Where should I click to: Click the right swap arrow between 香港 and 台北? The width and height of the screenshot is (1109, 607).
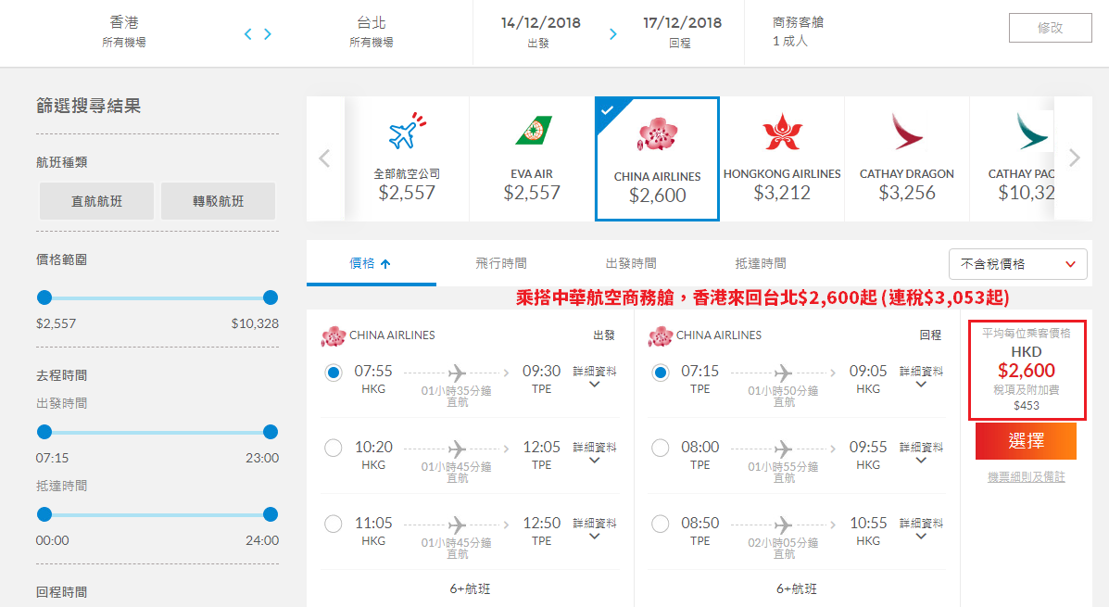pos(268,34)
